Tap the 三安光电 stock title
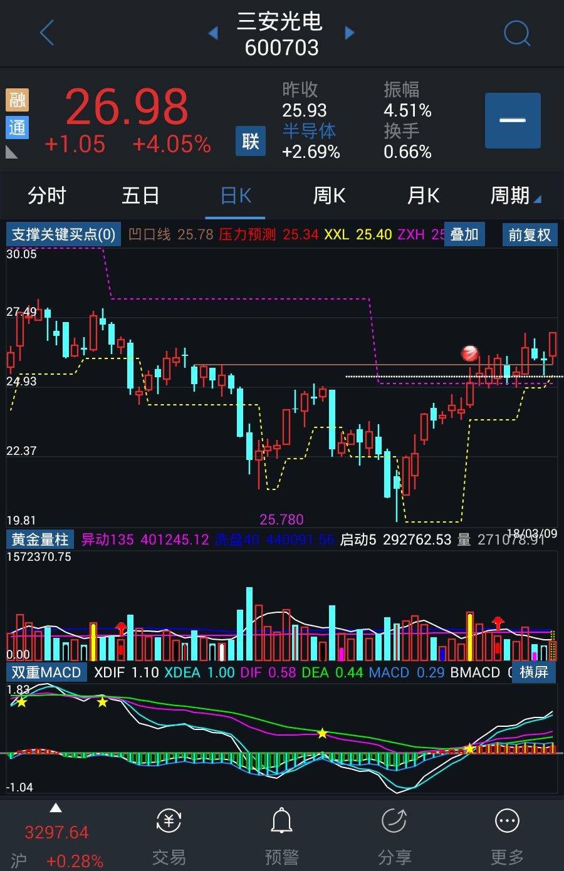This screenshot has height=871, width=564. [x=279, y=22]
